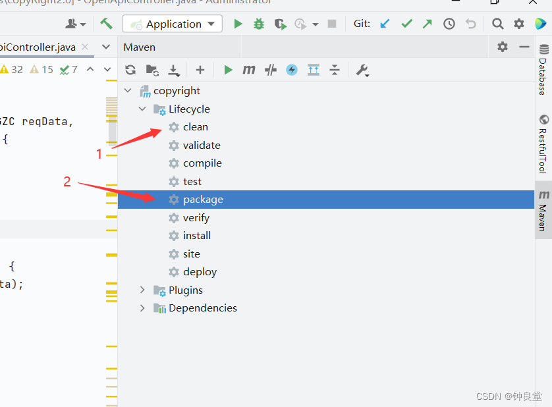Open Maven settings wrench icon

[x=362, y=70]
